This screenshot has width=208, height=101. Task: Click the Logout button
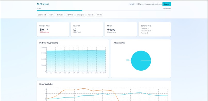167,4
